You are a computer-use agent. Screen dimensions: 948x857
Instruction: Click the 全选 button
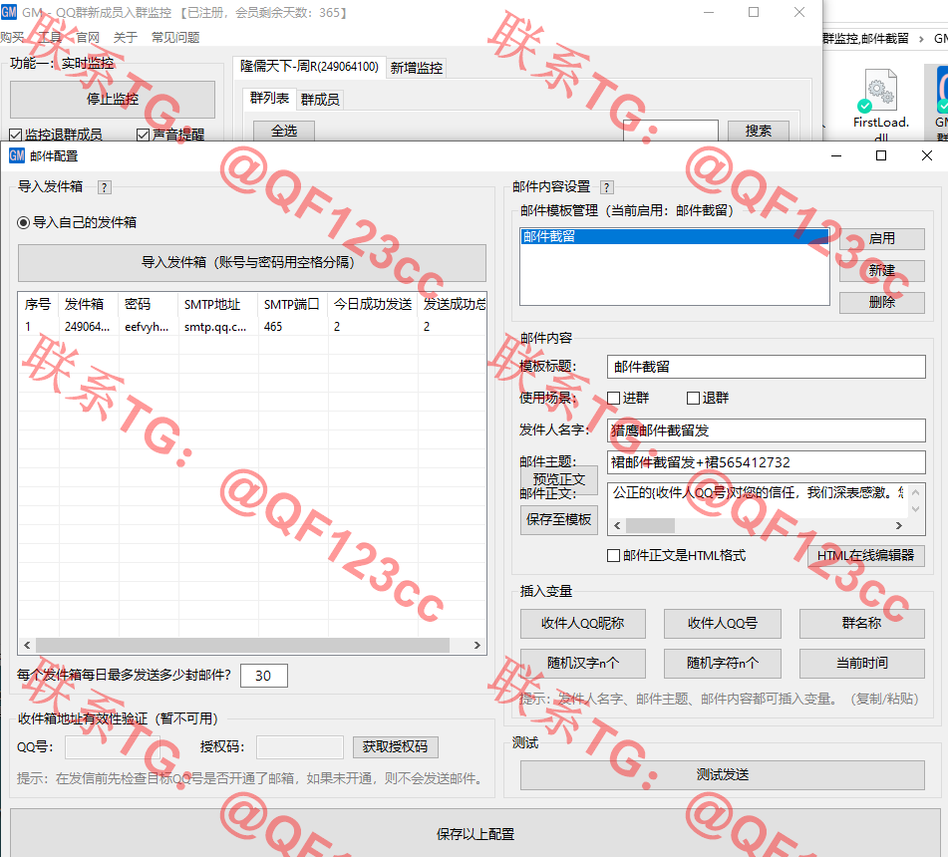(284, 131)
